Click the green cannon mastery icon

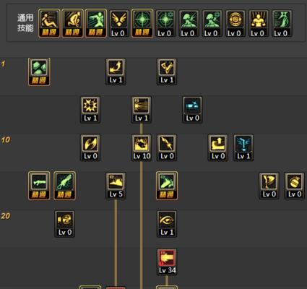pos(64,186)
